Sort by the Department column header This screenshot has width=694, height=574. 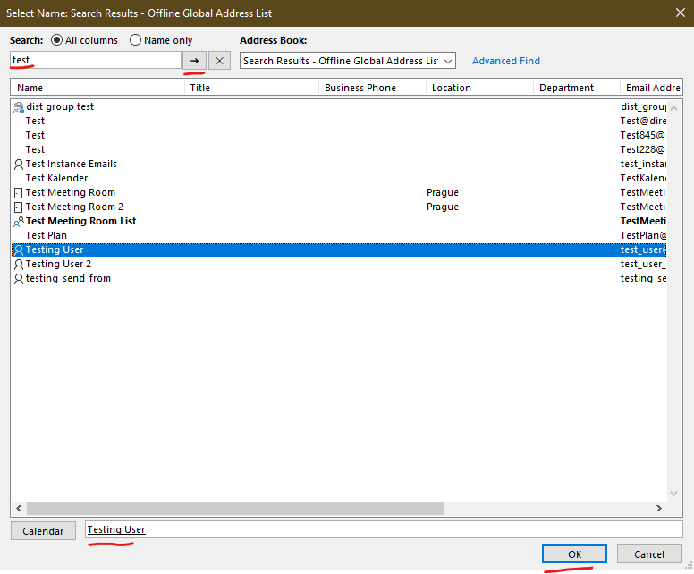pyautogui.click(x=577, y=88)
